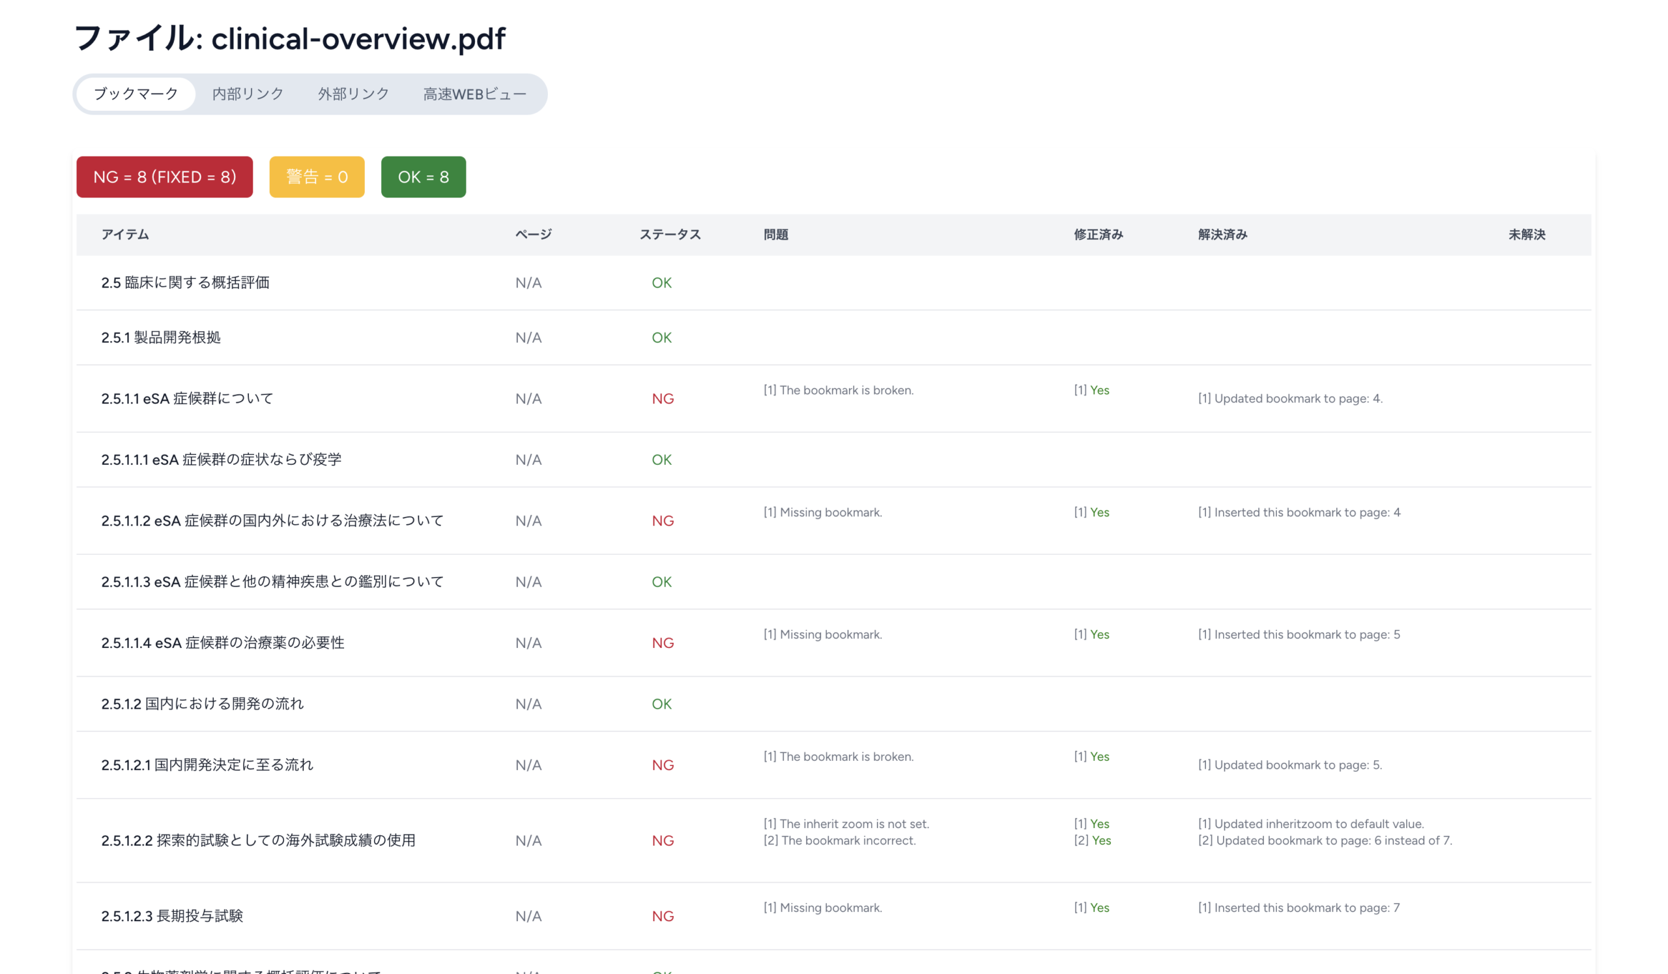Switch to the 内部リンク tab

click(x=248, y=94)
